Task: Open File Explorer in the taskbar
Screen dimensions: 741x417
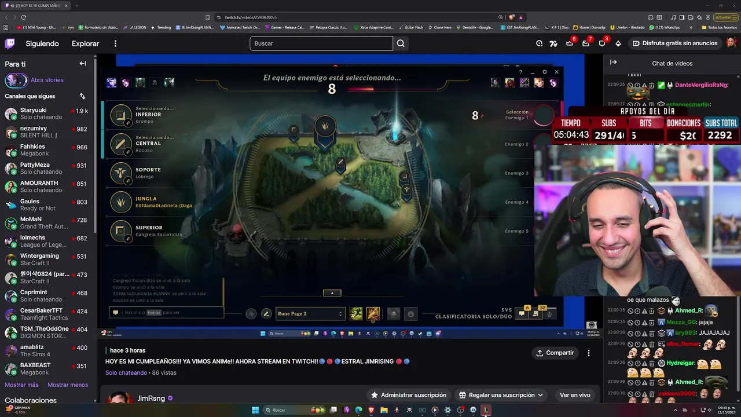Action: click(x=384, y=410)
